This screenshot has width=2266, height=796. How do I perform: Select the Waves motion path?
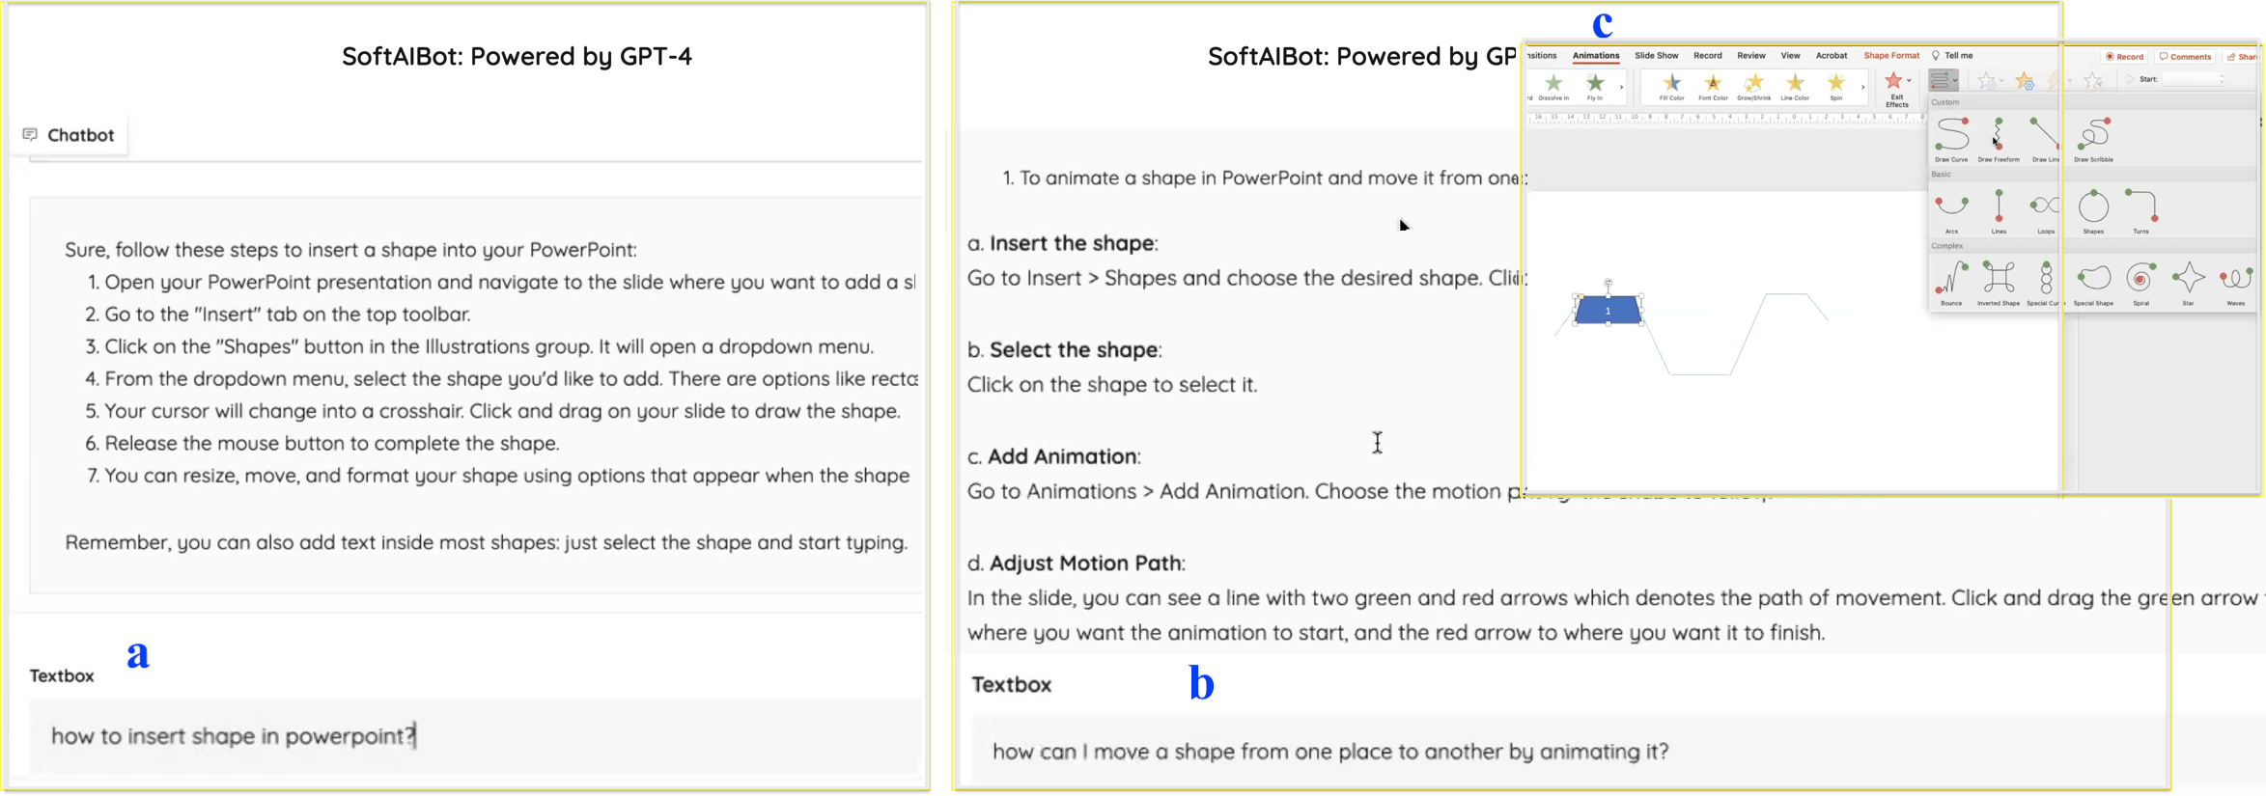(2235, 280)
